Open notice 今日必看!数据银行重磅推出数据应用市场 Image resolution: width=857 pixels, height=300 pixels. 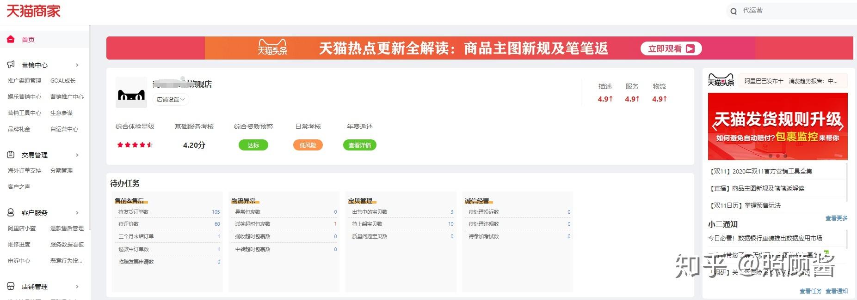(x=765, y=238)
